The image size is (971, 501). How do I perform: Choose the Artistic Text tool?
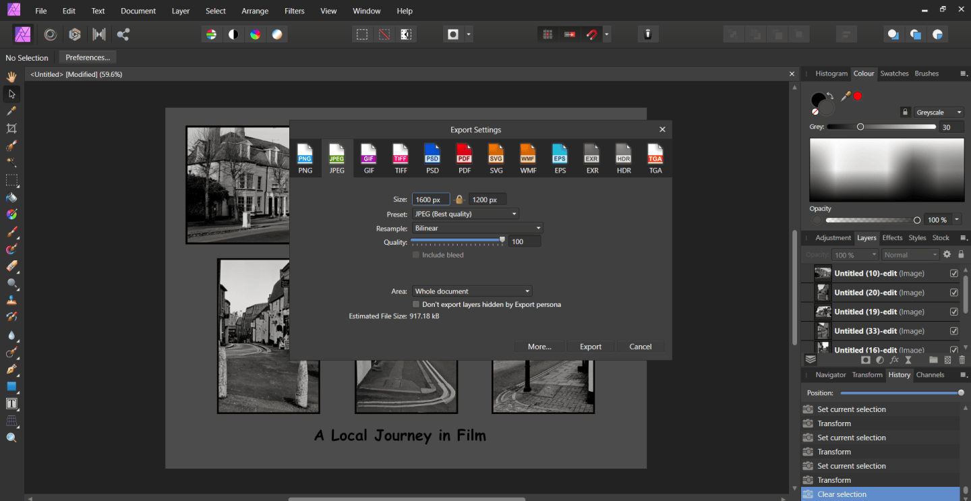[11, 403]
